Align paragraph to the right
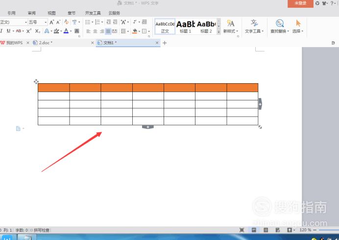Image resolution: width=339 pixels, height=240 pixels. (x=102, y=31)
